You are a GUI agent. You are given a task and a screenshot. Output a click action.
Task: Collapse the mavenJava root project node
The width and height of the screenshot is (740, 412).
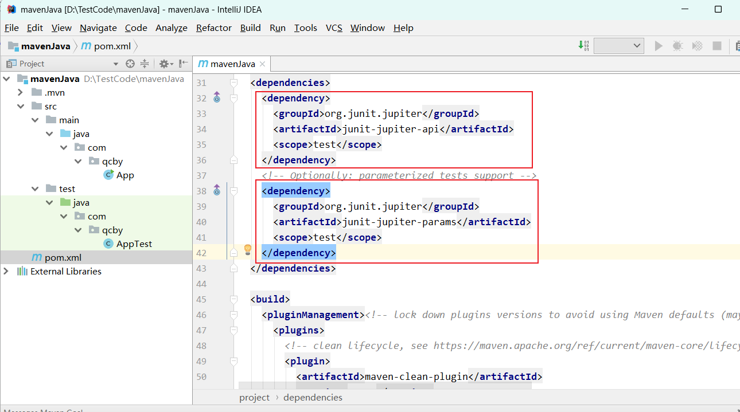tap(6, 79)
